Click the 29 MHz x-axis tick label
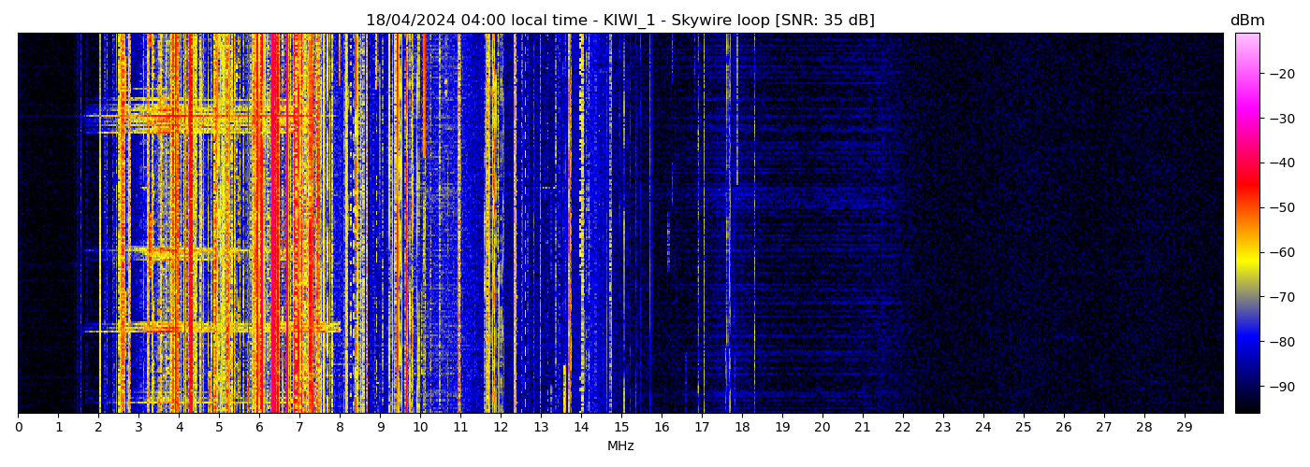Screen dimensions: 1310x467 tap(1185, 428)
